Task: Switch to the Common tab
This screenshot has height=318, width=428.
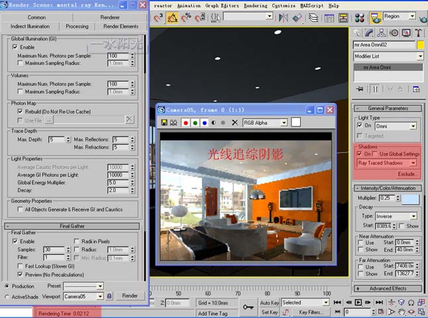Action: click(36, 17)
